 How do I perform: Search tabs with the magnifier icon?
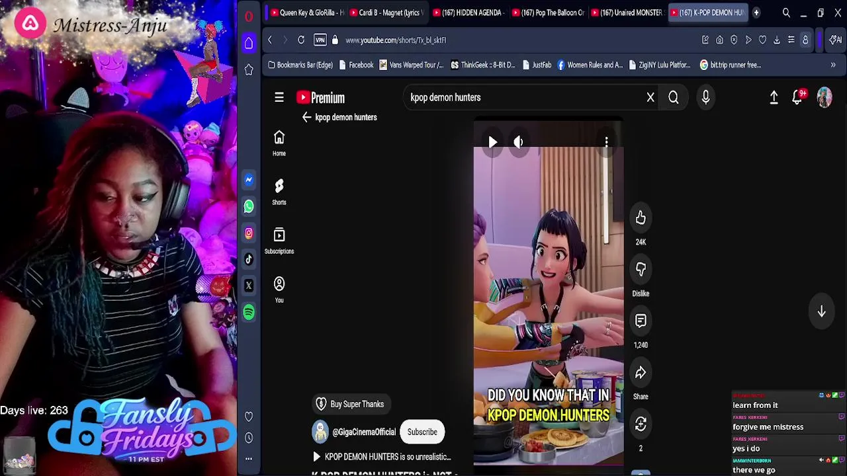pyautogui.click(x=786, y=13)
